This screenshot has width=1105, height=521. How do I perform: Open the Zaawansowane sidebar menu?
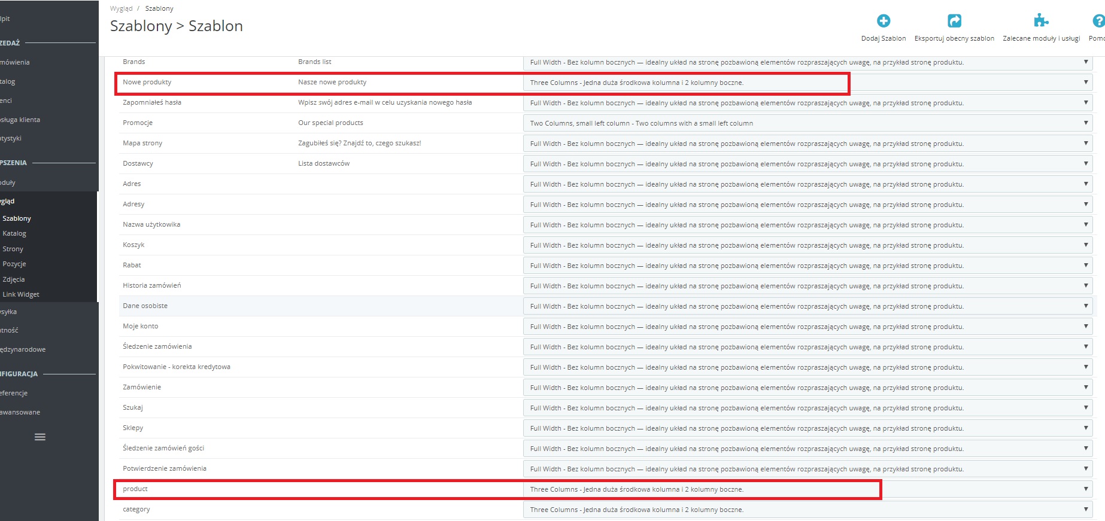(x=20, y=412)
